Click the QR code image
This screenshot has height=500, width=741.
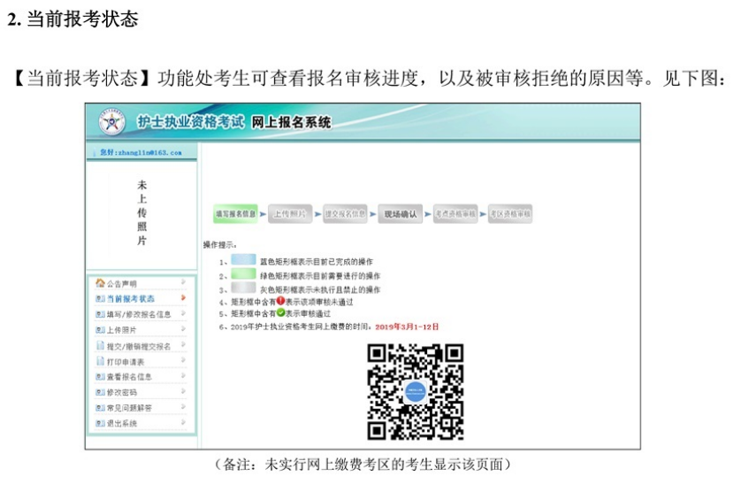point(415,391)
